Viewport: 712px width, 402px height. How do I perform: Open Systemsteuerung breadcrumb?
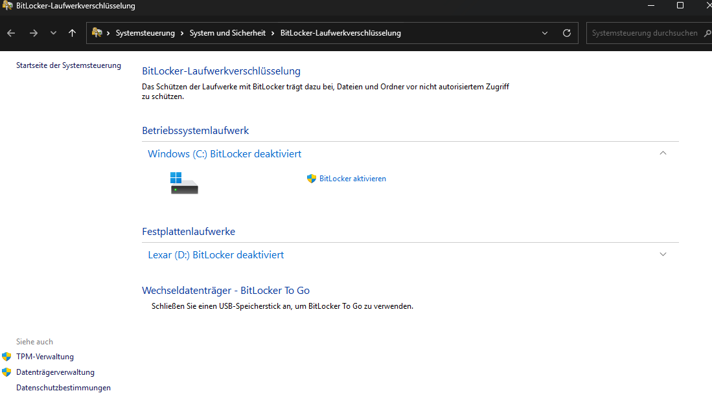(145, 33)
